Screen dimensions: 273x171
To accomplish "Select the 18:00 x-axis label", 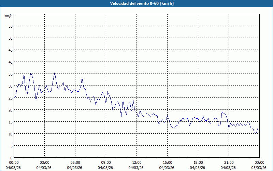I will tap(198, 162).
